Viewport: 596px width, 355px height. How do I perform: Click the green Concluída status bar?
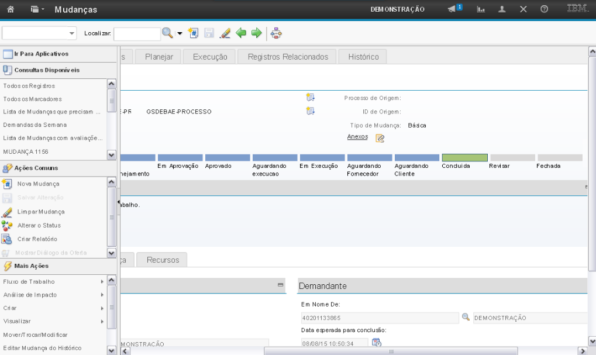464,158
